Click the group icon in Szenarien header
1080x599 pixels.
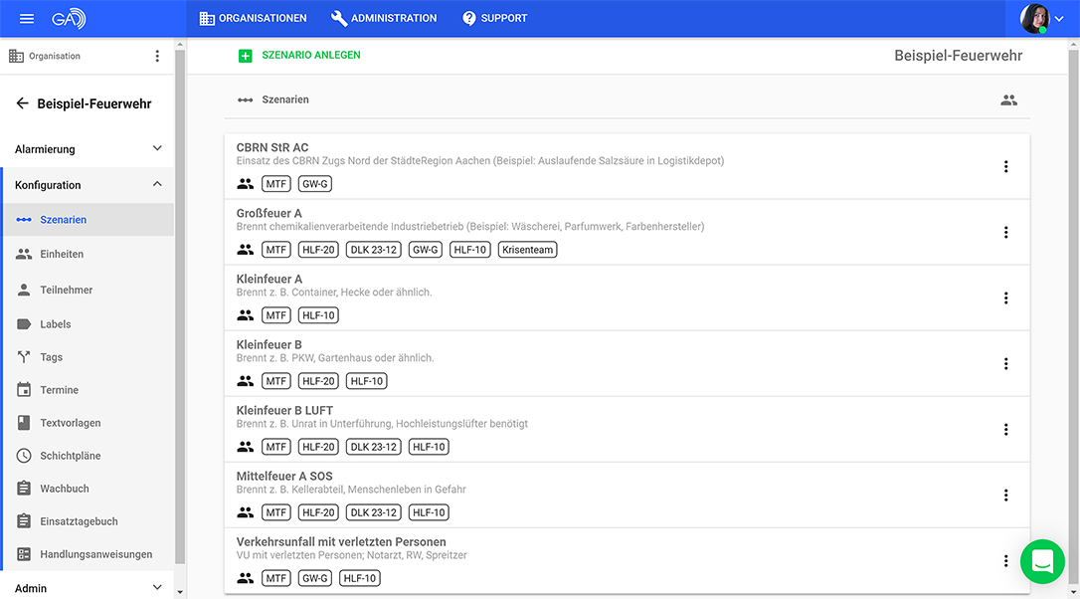1008,100
